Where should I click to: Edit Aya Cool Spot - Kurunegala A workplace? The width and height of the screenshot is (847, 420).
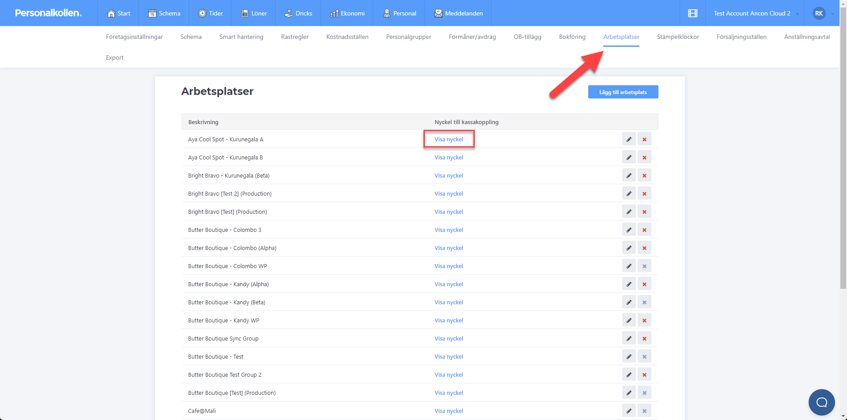click(629, 139)
